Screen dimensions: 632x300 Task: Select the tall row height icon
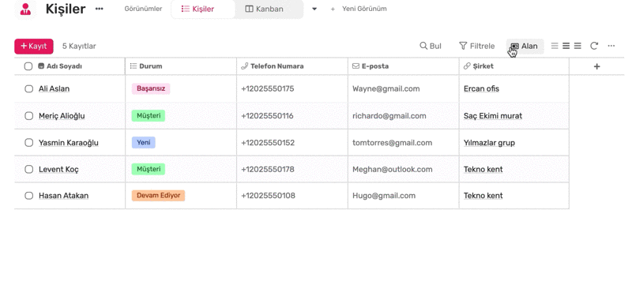[x=577, y=46]
